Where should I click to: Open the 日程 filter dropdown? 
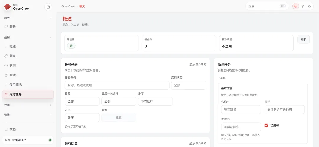[82, 102]
